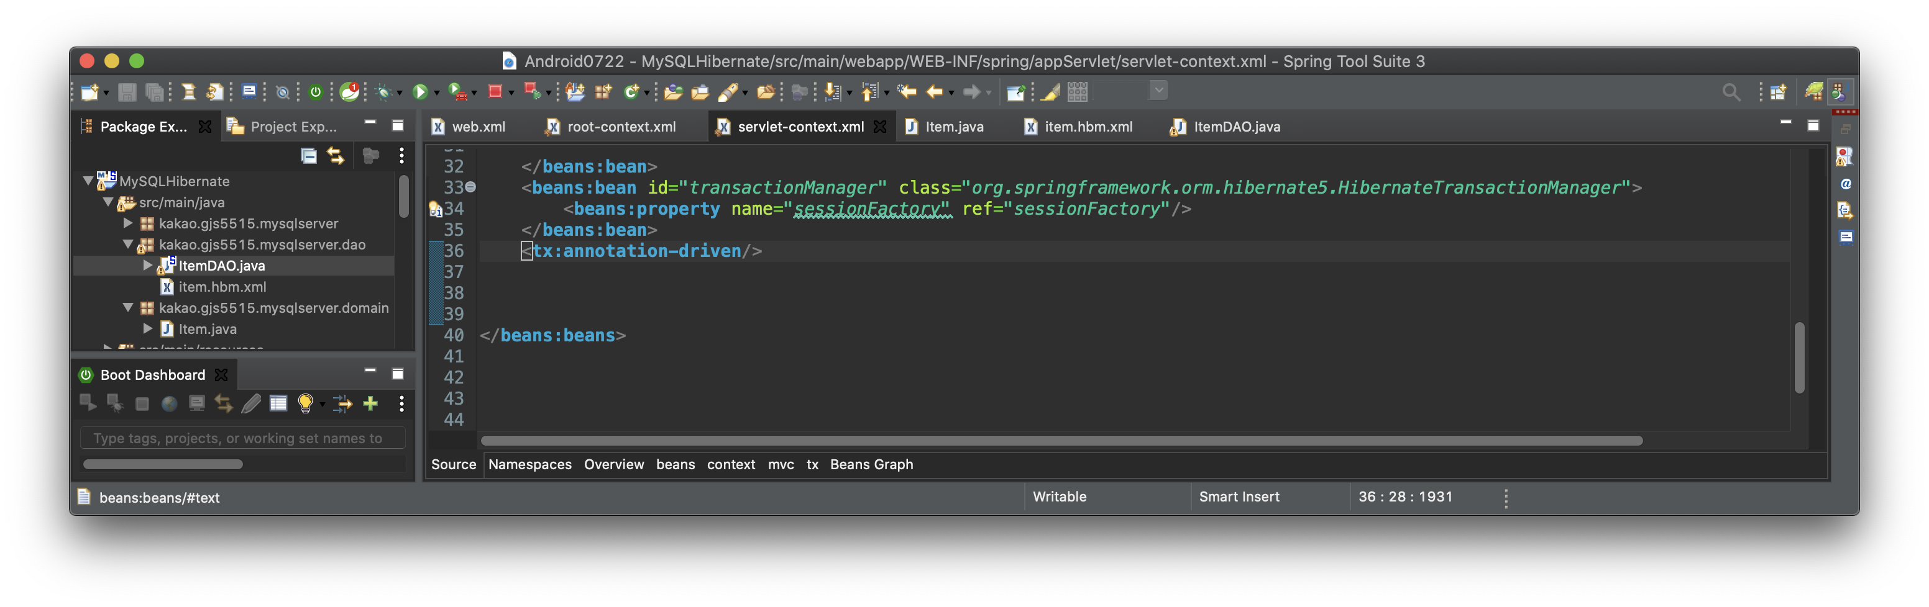Click the Open Type folder icon
The image size is (1929, 607).
click(x=672, y=92)
